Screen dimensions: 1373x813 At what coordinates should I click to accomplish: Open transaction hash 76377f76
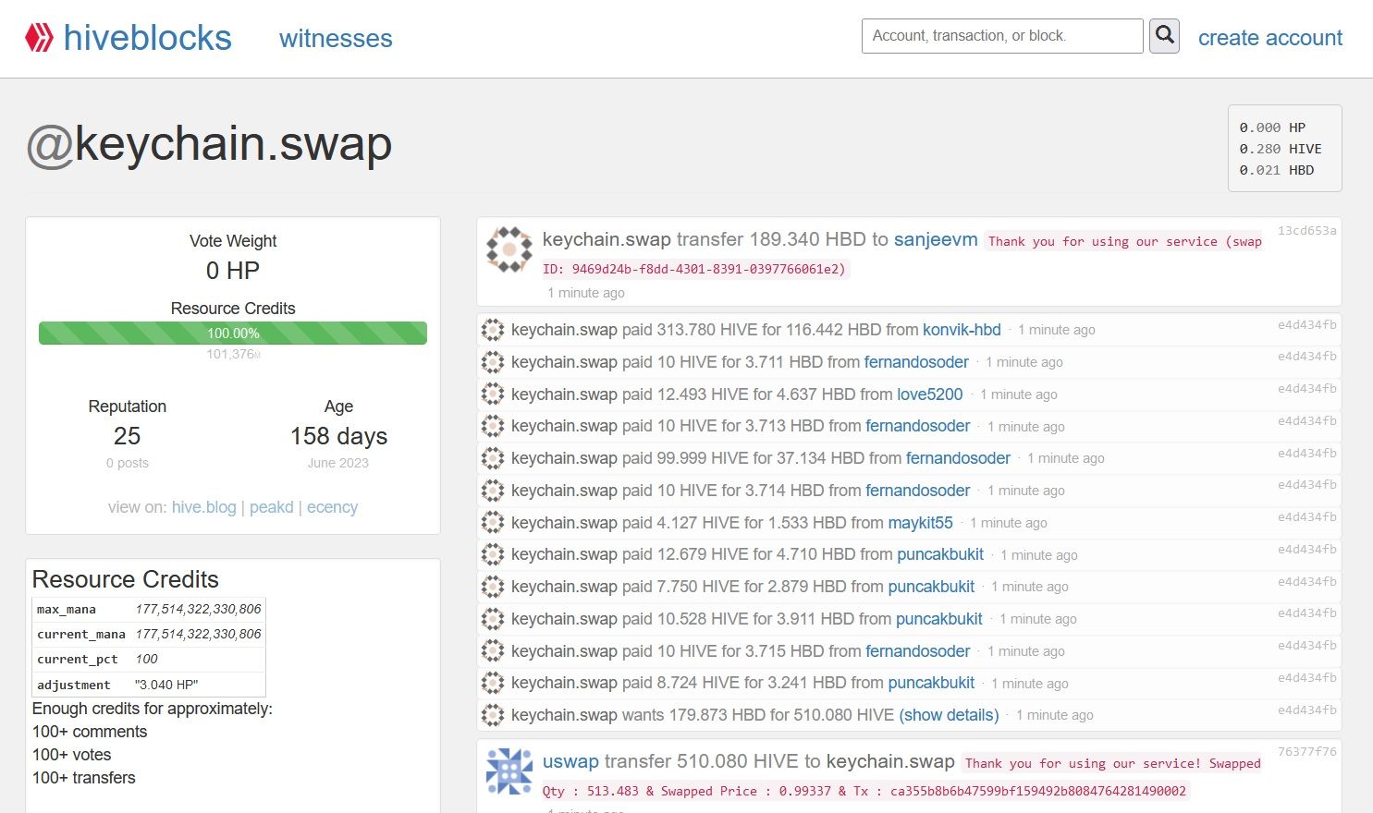click(x=1306, y=751)
